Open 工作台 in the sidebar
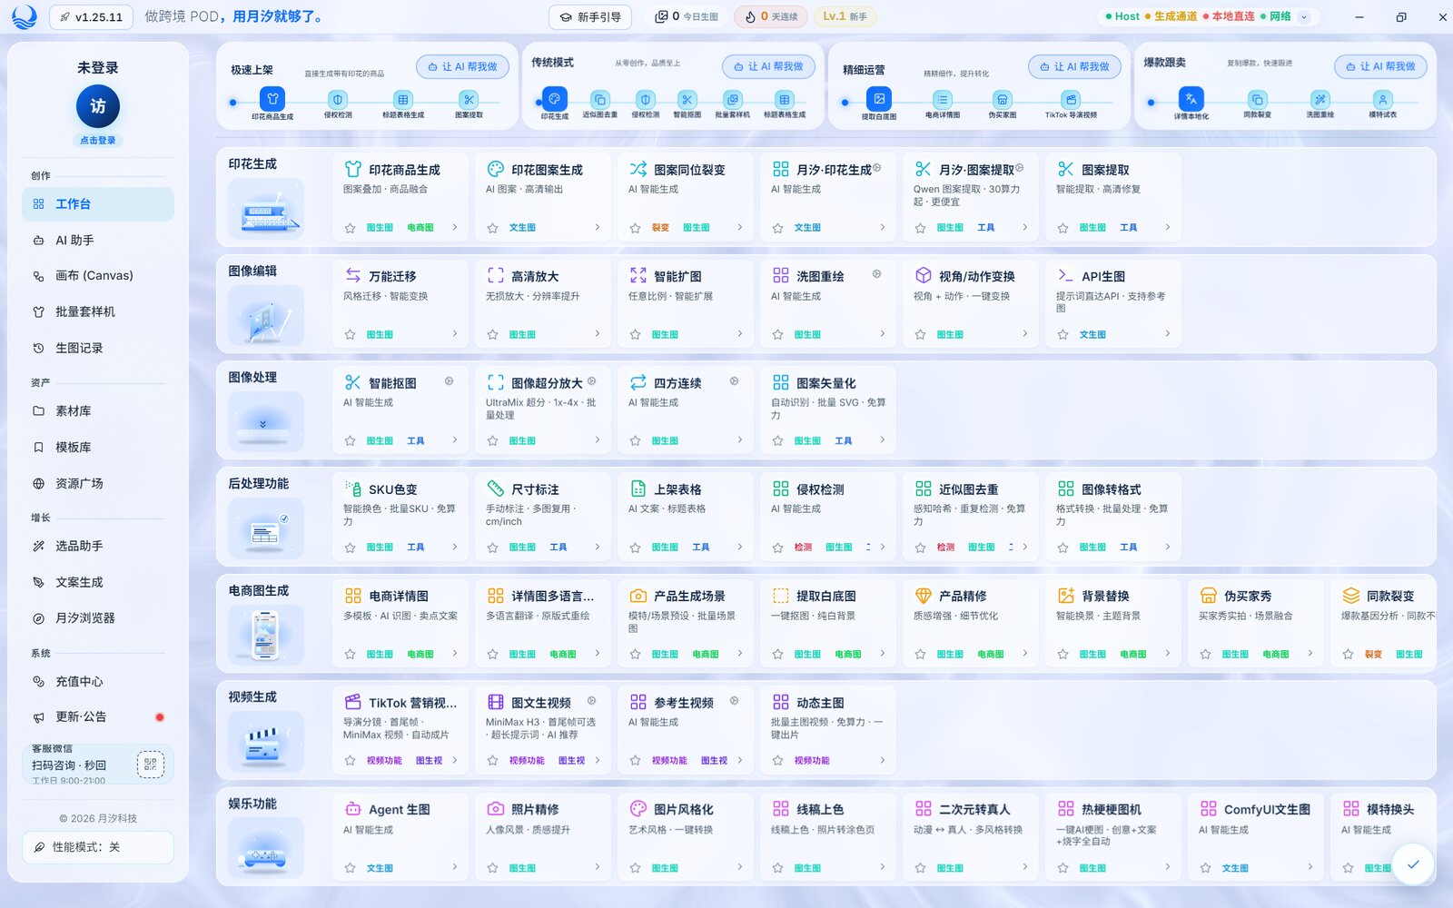 click(x=98, y=204)
